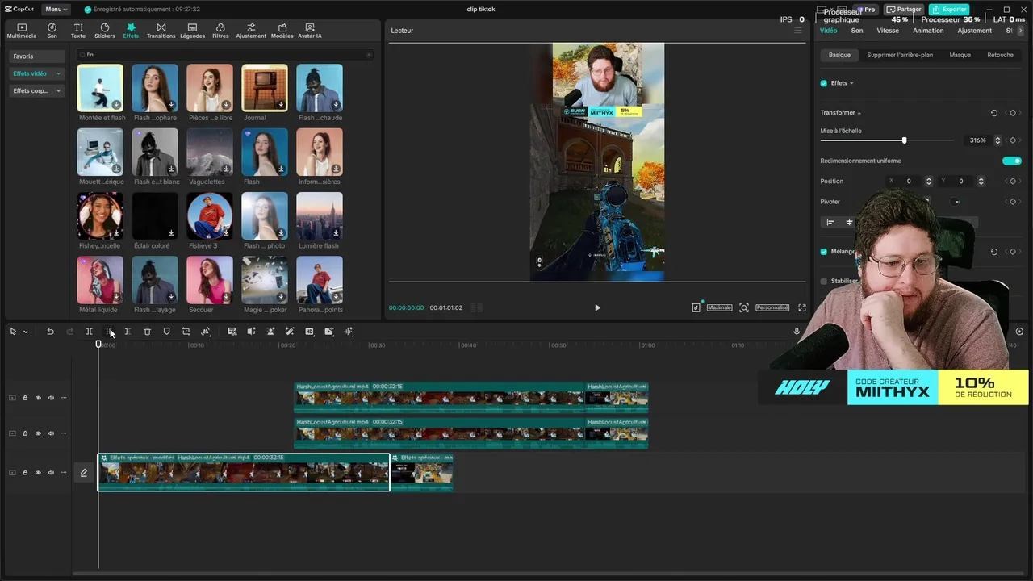Hide the top video track with eye icon
1033x581 pixels.
coord(38,398)
